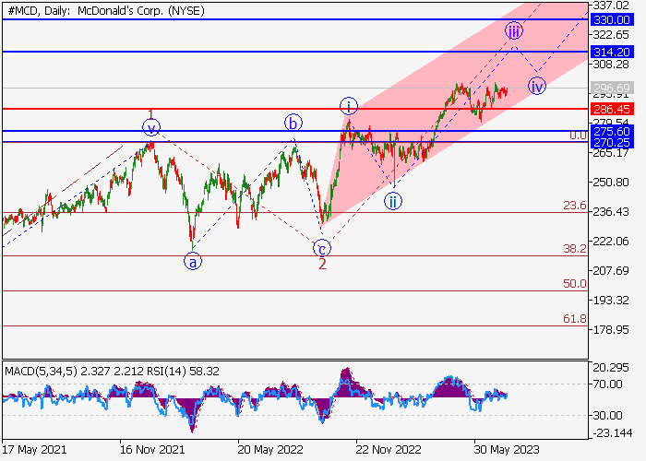Select the circled wave ii marker
The image size is (646, 461).
click(393, 201)
